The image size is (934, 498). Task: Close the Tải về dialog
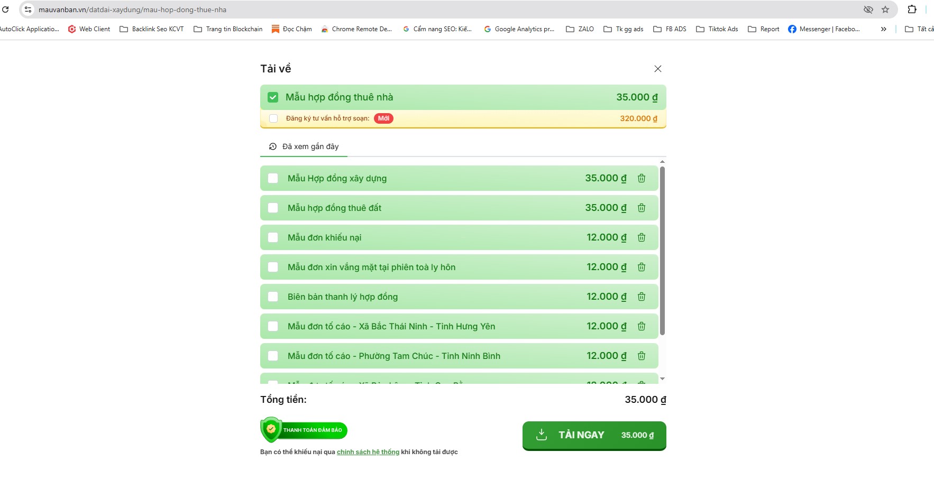657,69
